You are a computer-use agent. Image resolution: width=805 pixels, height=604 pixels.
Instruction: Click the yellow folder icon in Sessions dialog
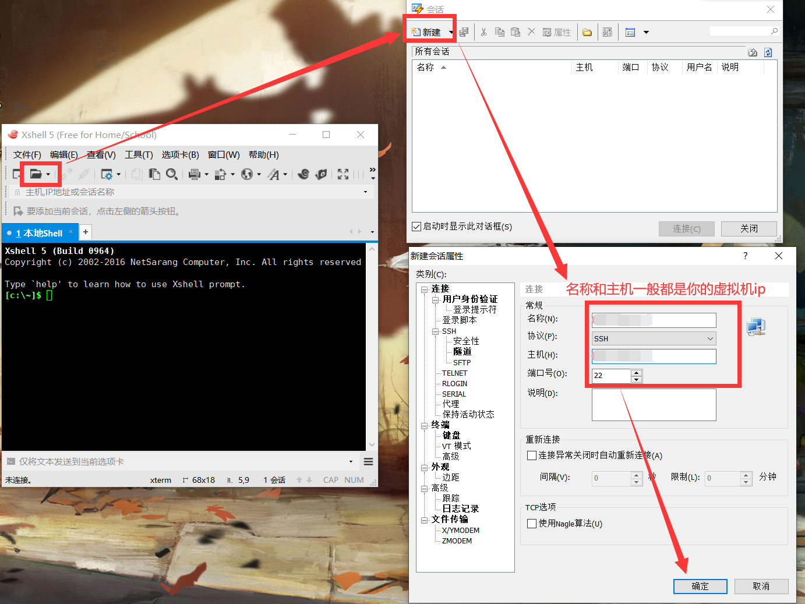click(x=587, y=32)
